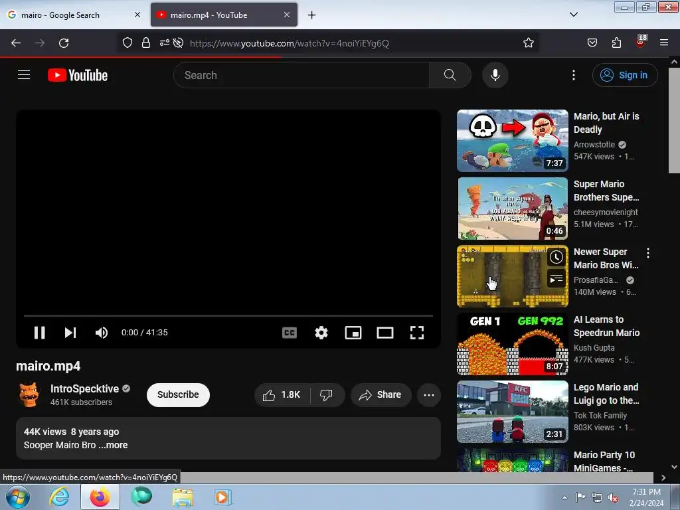Add Newer Super Mario video to Watch Later
Image resolution: width=680 pixels, height=510 pixels.
[556, 257]
